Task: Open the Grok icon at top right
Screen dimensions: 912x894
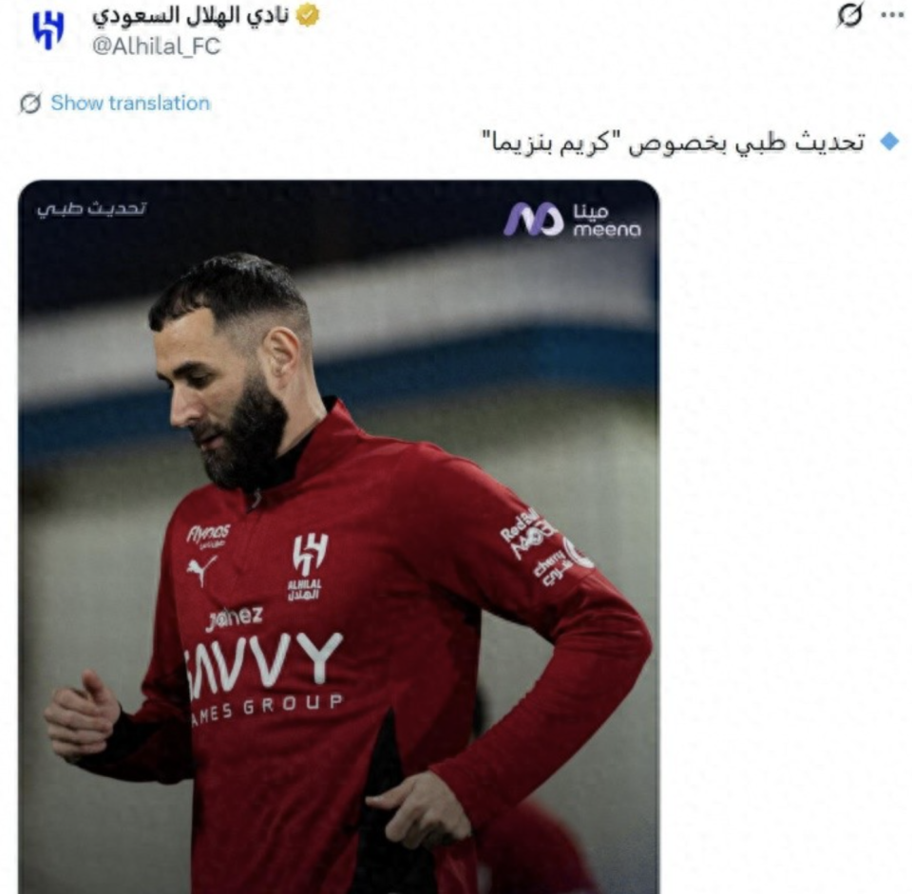Action: pyautogui.click(x=849, y=15)
